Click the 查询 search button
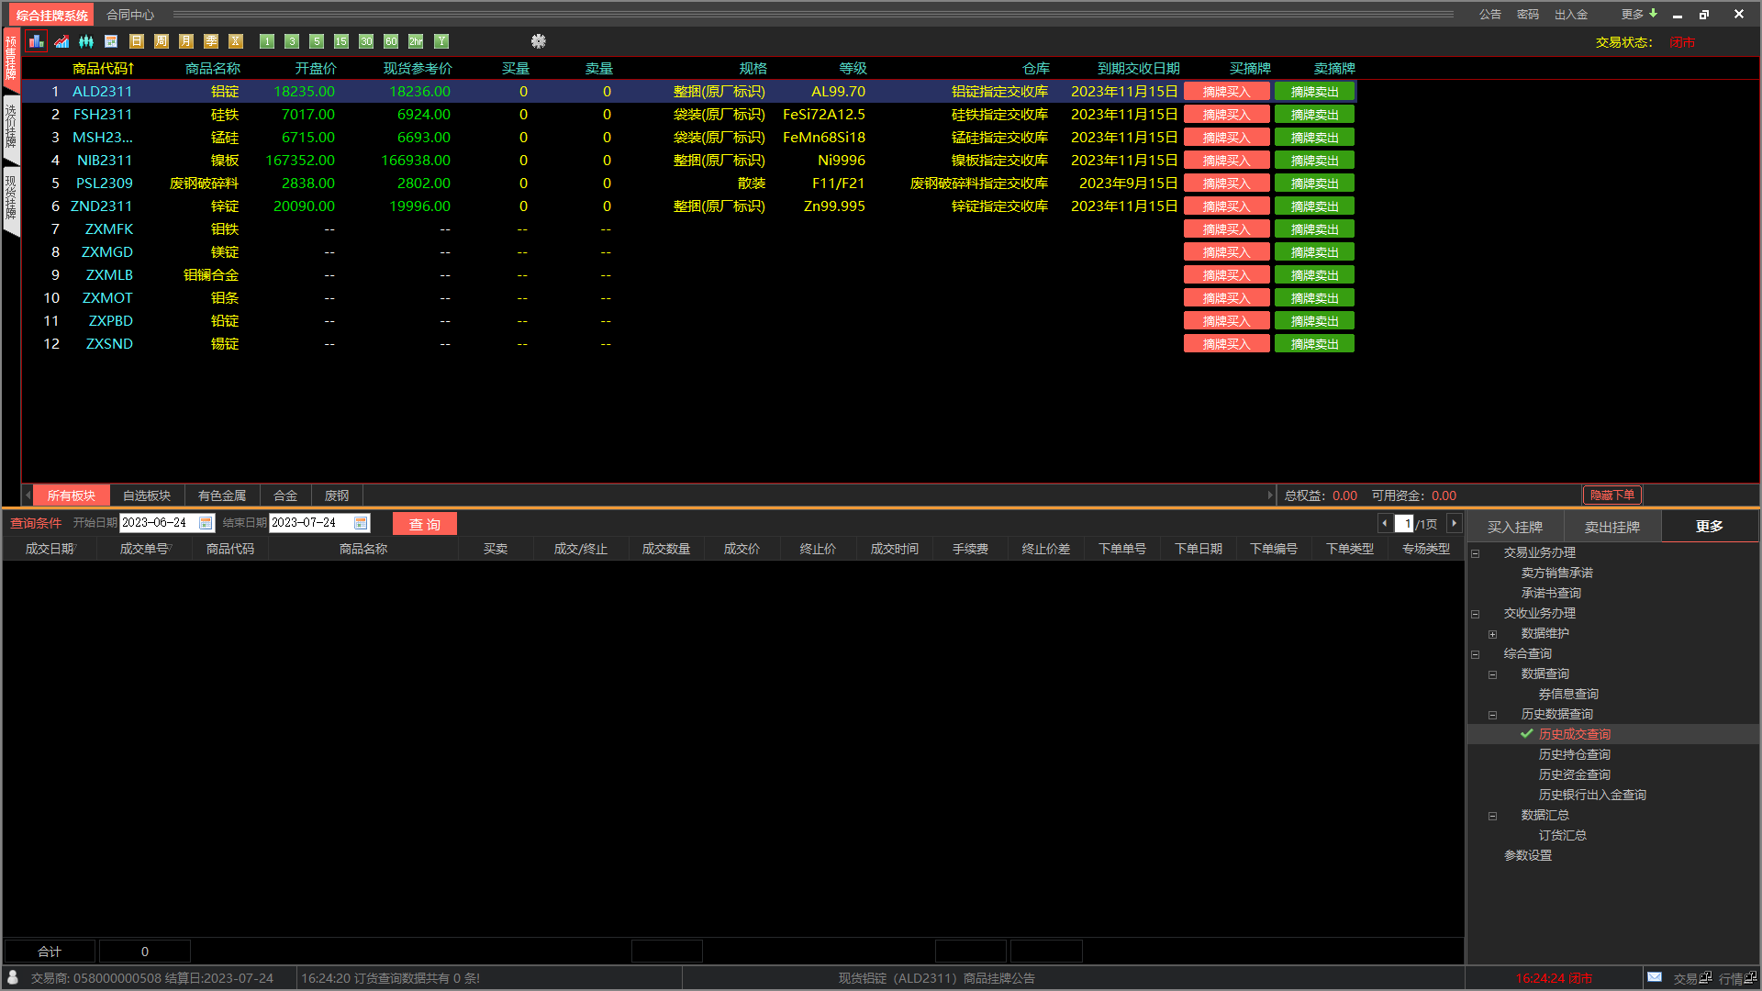Viewport: 1762px width, 991px height. pyautogui.click(x=425, y=524)
